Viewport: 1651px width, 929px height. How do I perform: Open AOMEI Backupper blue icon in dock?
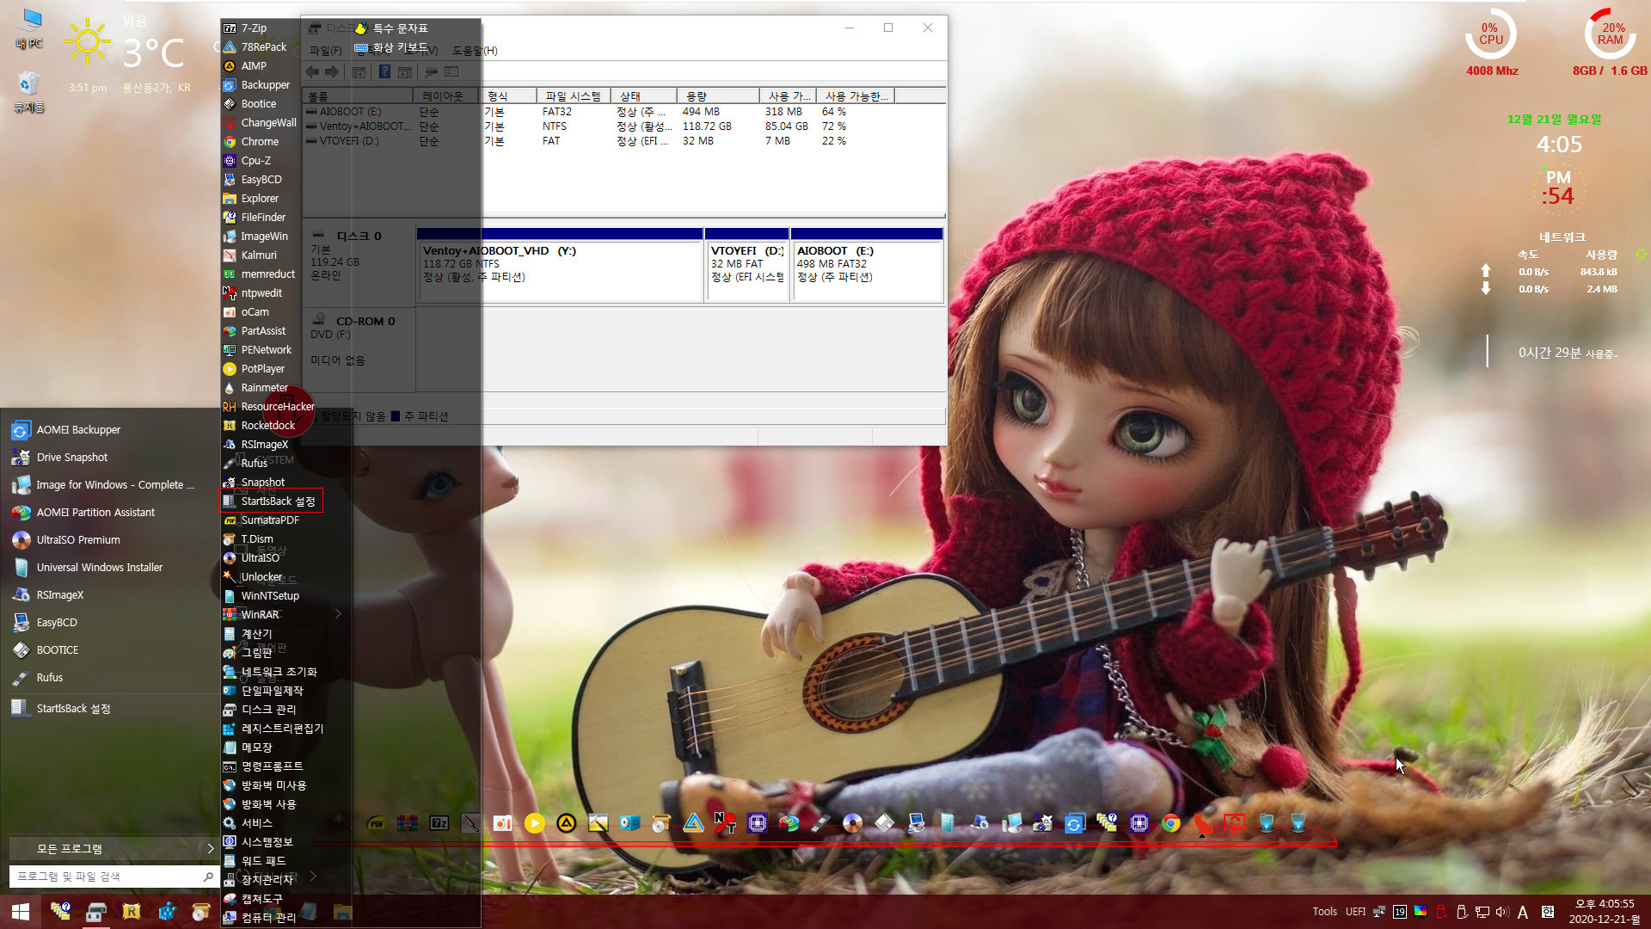(1075, 823)
